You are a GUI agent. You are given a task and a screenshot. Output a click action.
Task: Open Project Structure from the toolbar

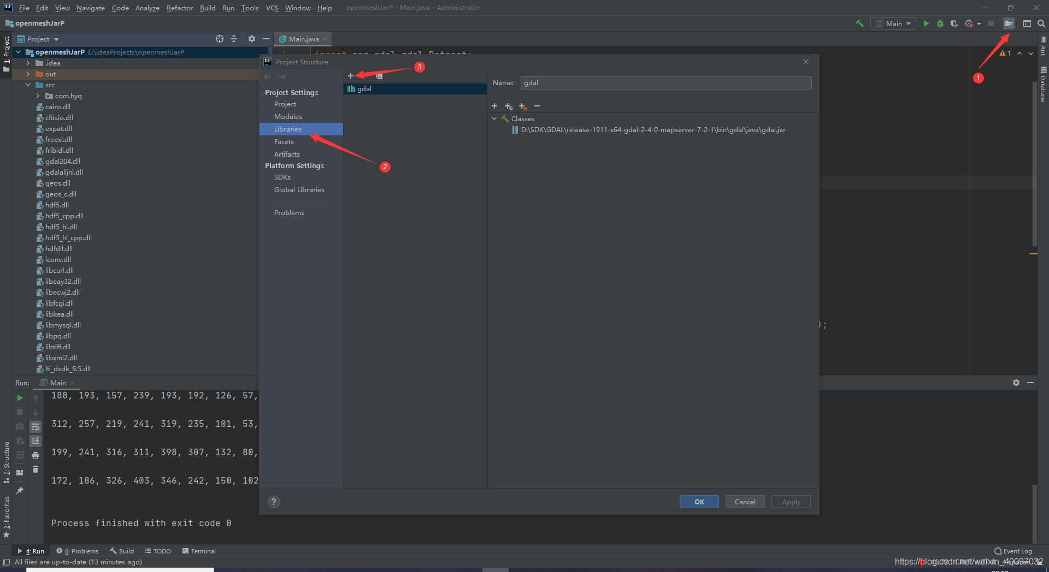(x=1009, y=23)
